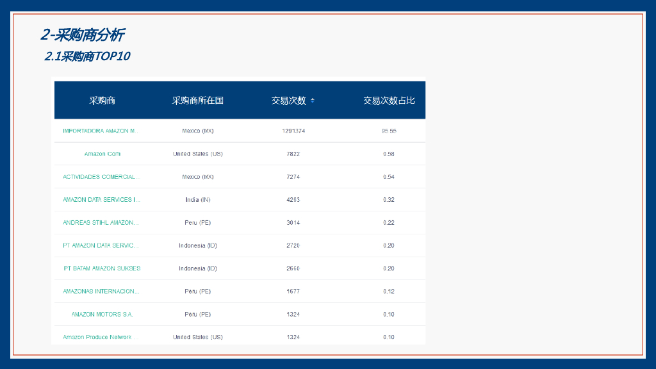This screenshot has width=656, height=369.
Task: Open the AMAZONAS INTERNACION... buyer link
Action: (101, 291)
